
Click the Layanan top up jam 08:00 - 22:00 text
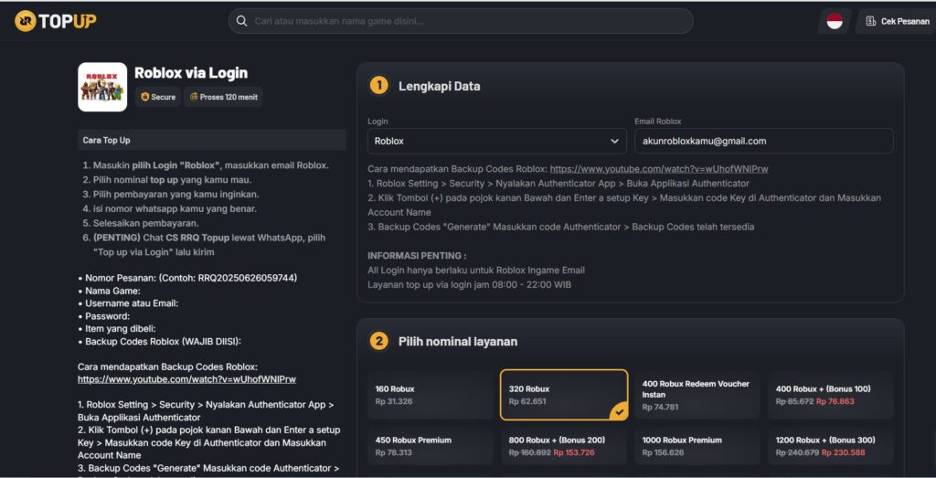point(469,284)
